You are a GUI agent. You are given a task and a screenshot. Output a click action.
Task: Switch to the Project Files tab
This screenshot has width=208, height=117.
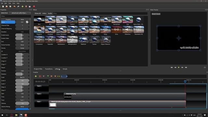tap(38, 69)
